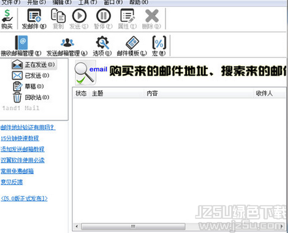This screenshot has height=233, width=288.
Task: Select 回收站 (0) trash folder
Action: 31,97
